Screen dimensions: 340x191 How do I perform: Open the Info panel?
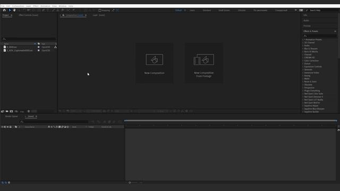coord(305,15)
